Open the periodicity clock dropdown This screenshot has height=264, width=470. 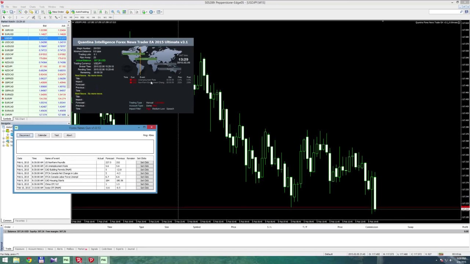click(x=152, y=12)
